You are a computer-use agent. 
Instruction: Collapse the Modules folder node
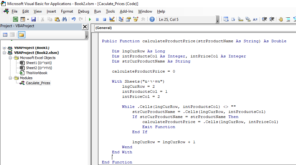click(x=10, y=78)
